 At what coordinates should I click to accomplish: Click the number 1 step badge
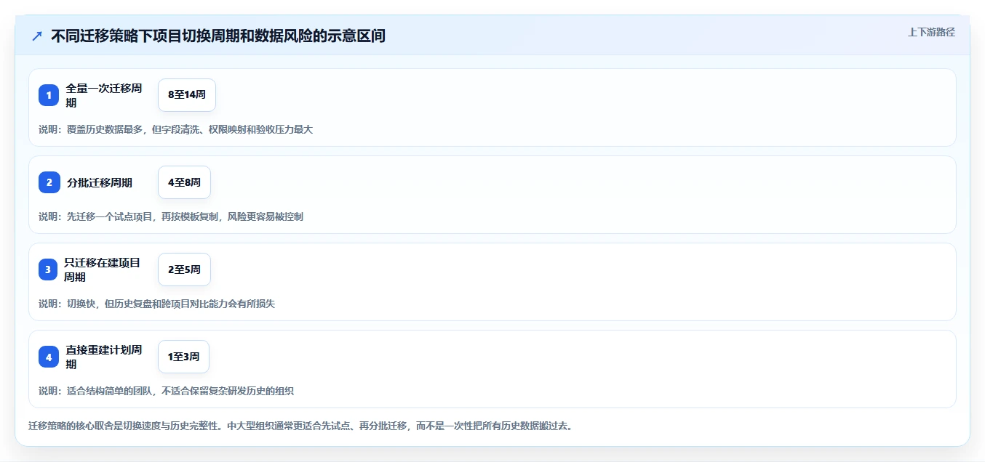pos(49,95)
